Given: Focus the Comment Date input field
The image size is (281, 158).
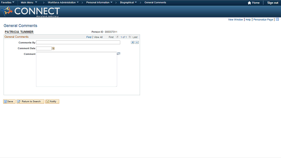Looking at the screenshot, I should 44,48.
